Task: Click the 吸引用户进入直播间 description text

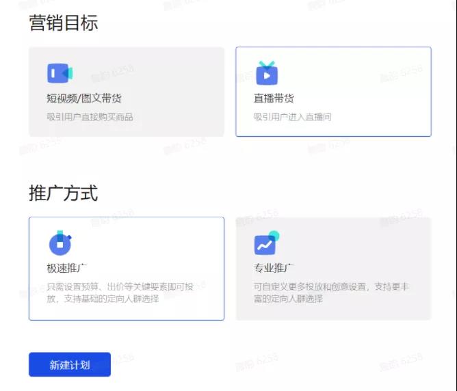Action: pos(292,117)
